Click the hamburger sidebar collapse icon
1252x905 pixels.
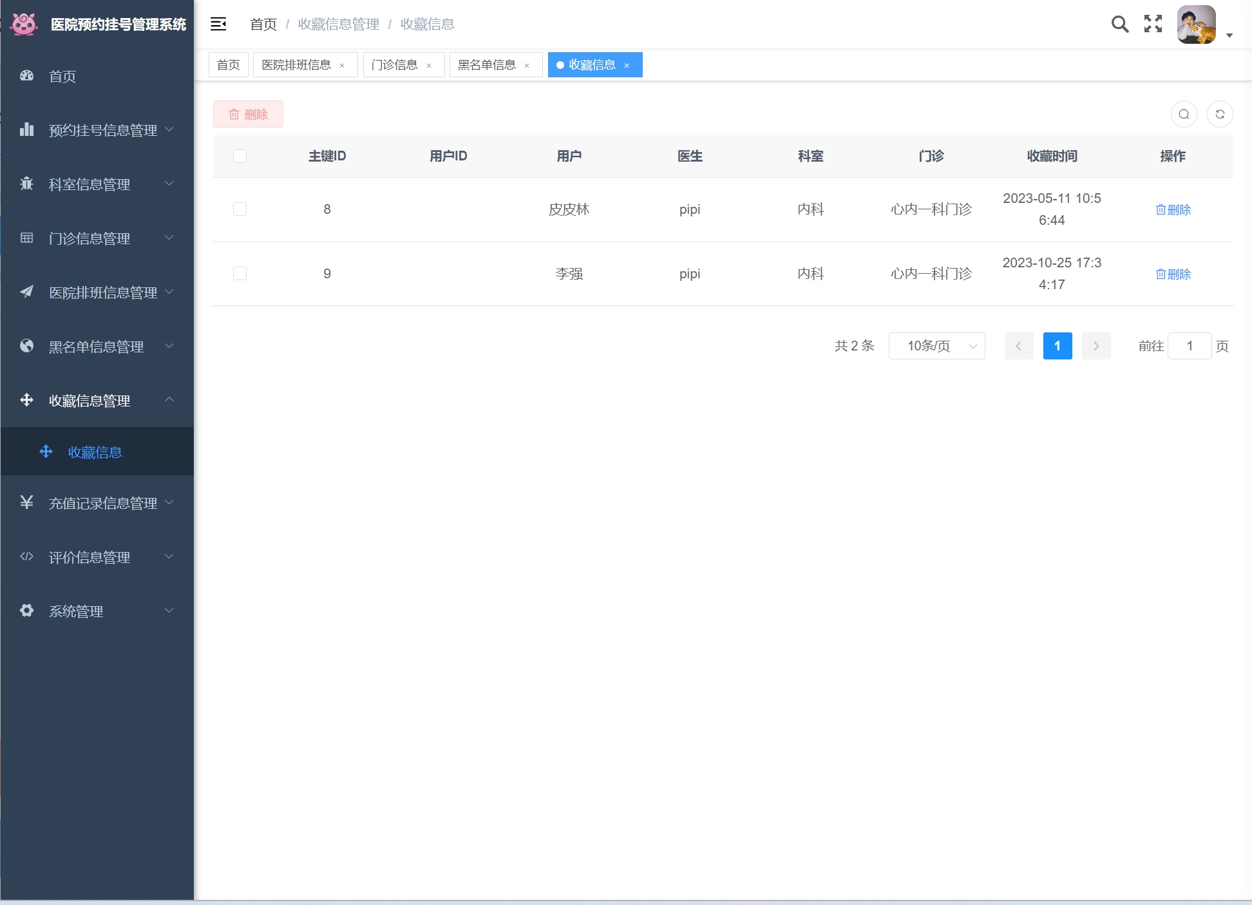pyautogui.click(x=218, y=24)
